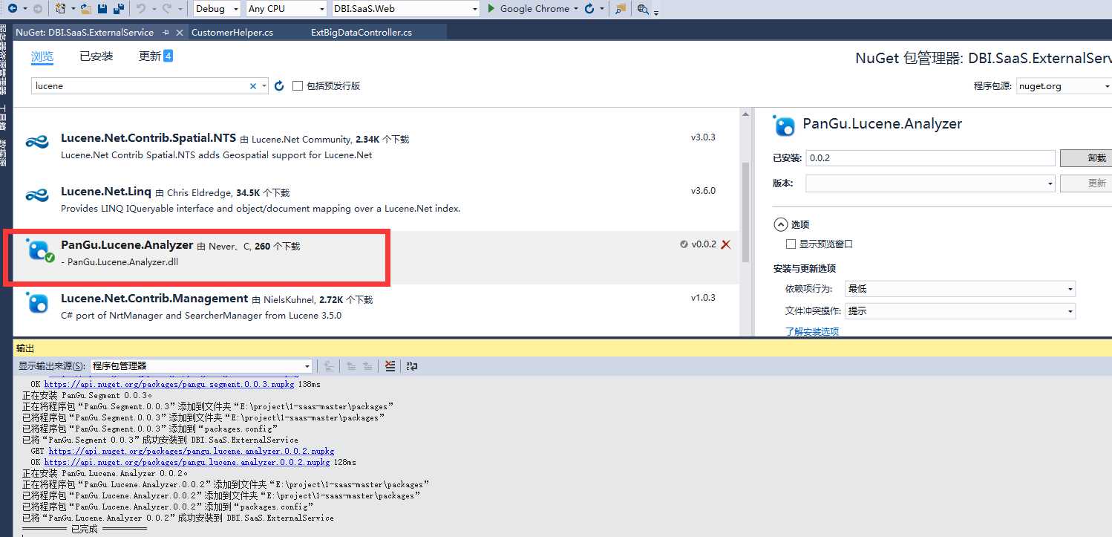Screen dimensions: 1112x537
Task: Check the show preview window (显示预览窗口) box
Action: [x=791, y=244]
